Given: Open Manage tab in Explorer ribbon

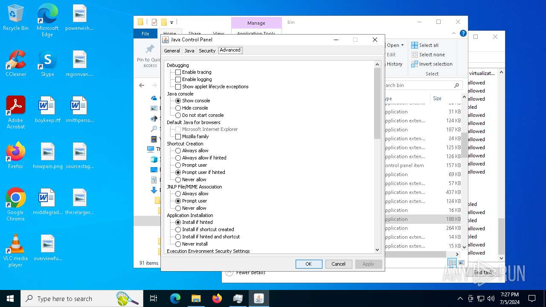Looking at the screenshot, I should [256, 23].
